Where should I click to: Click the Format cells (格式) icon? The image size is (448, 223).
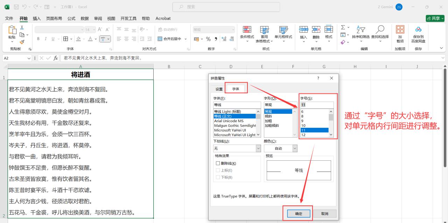329,30
